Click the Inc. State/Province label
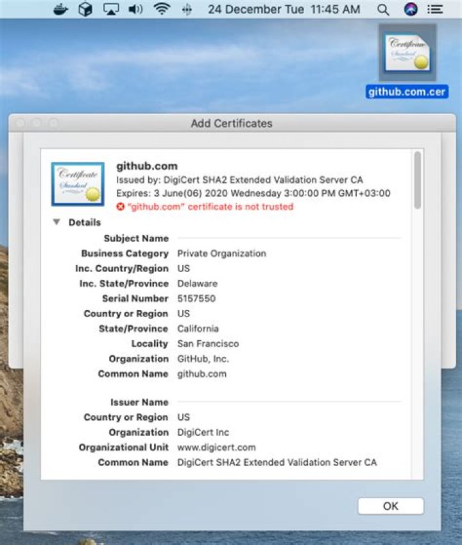The image size is (462, 545). [124, 284]
